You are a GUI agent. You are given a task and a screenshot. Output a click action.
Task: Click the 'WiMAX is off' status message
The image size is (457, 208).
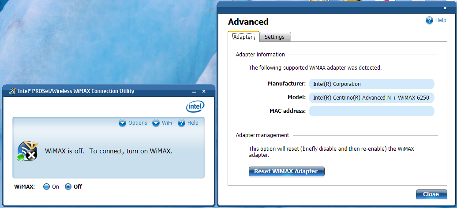click(x=109, y=151)
